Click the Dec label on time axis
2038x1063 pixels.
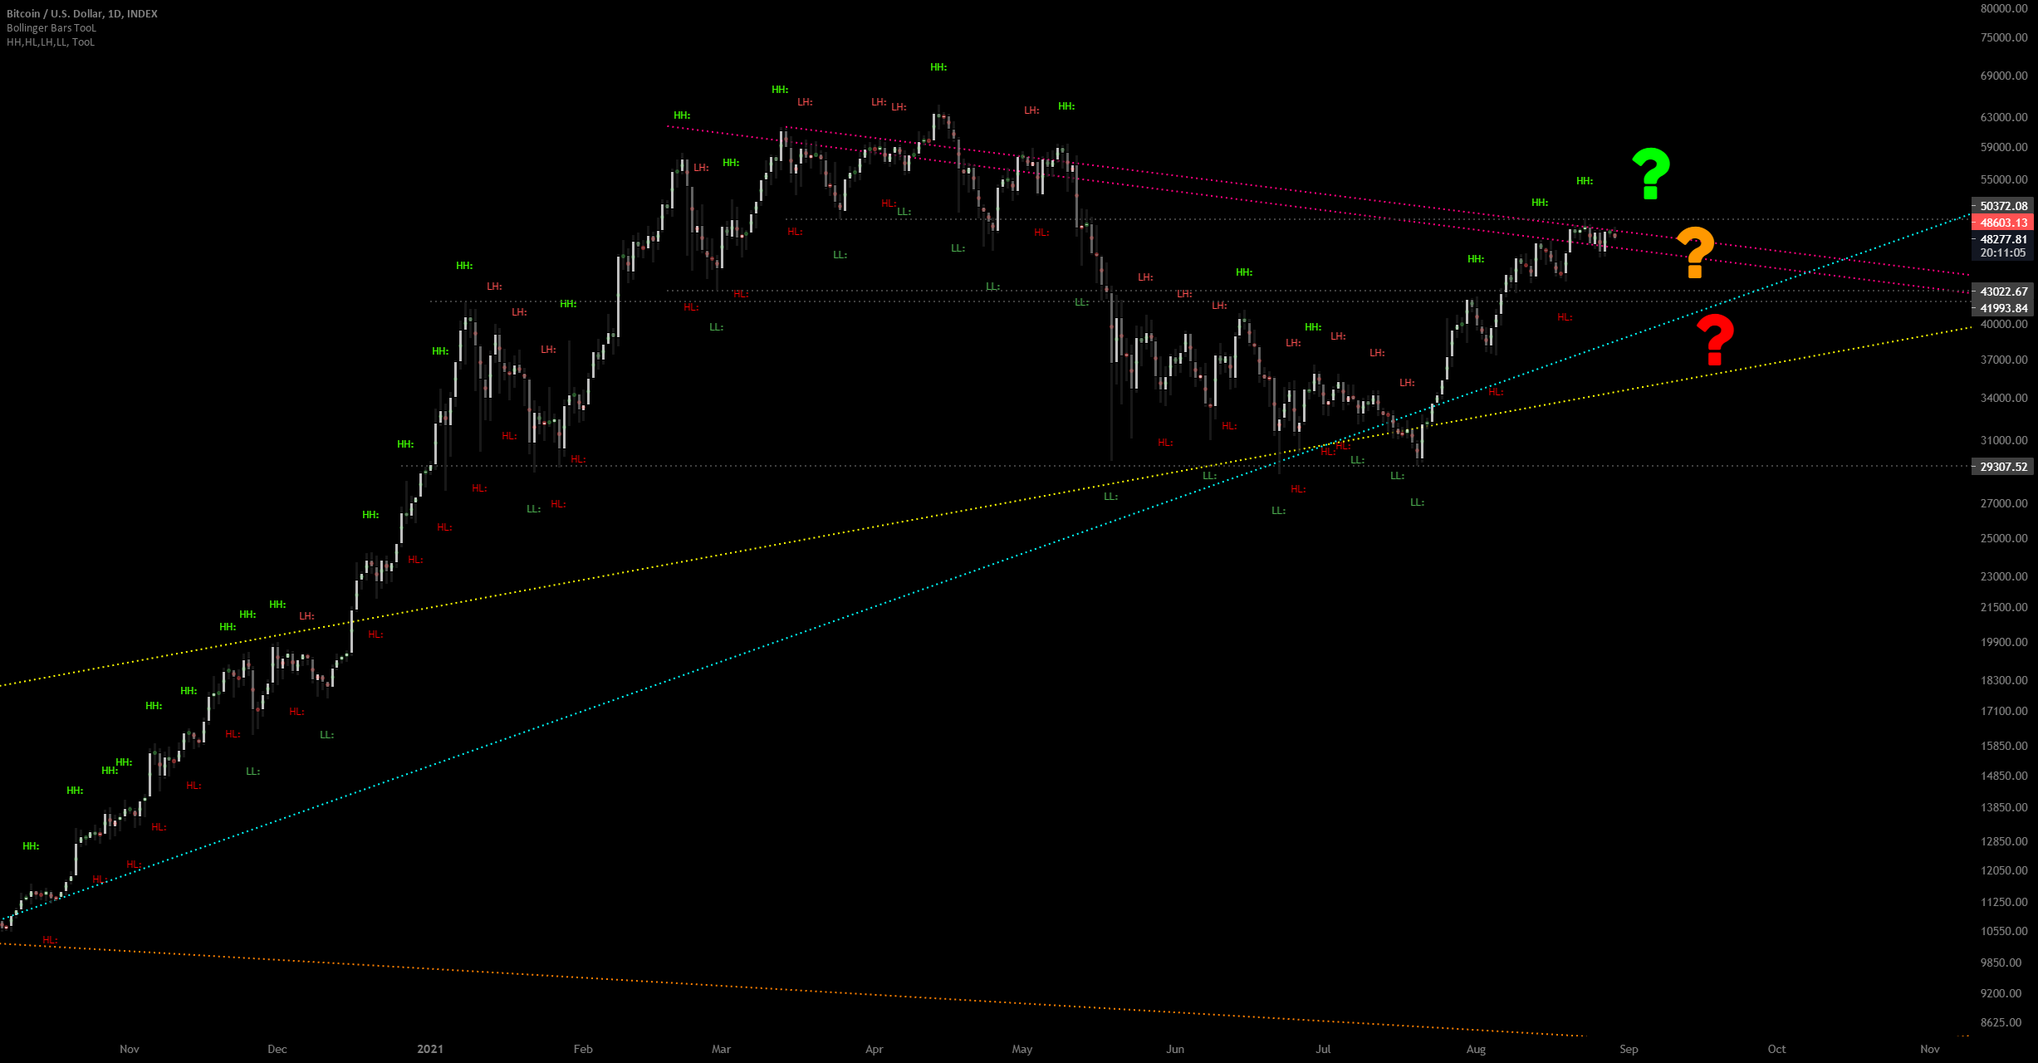(x=277, y=1049)
